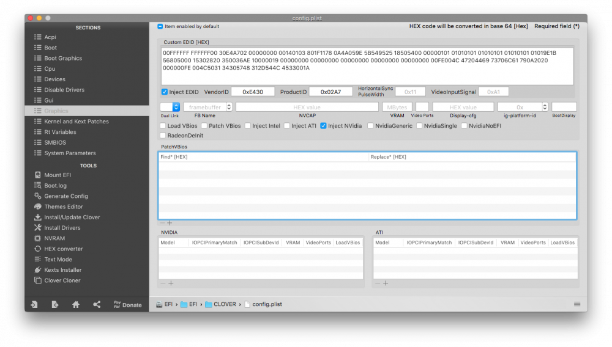The width and height of the screenshot is (612, 347).
Task: Open the ig-platform-id dropdown arrow
Action: point(545,107)
